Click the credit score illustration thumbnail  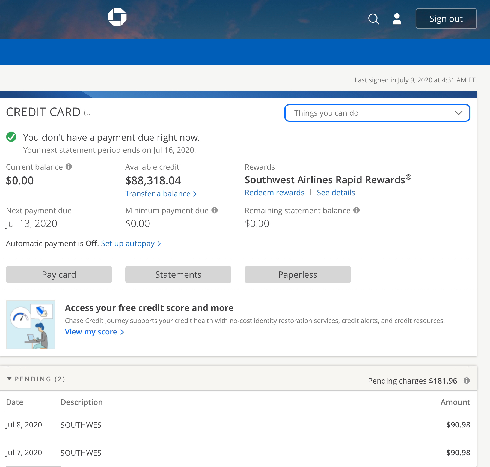(31, 325)
